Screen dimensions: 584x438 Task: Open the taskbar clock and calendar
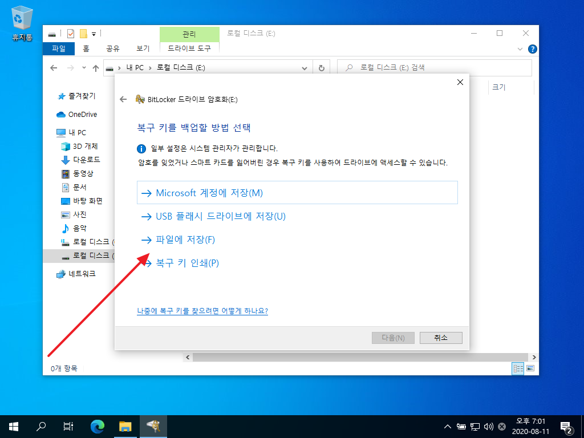click(530, 427)
